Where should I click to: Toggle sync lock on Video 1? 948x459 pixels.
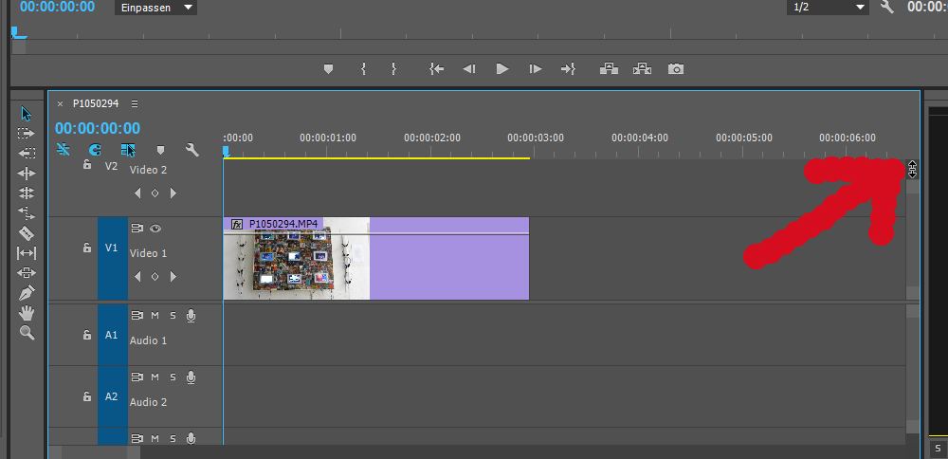(137, 229)
